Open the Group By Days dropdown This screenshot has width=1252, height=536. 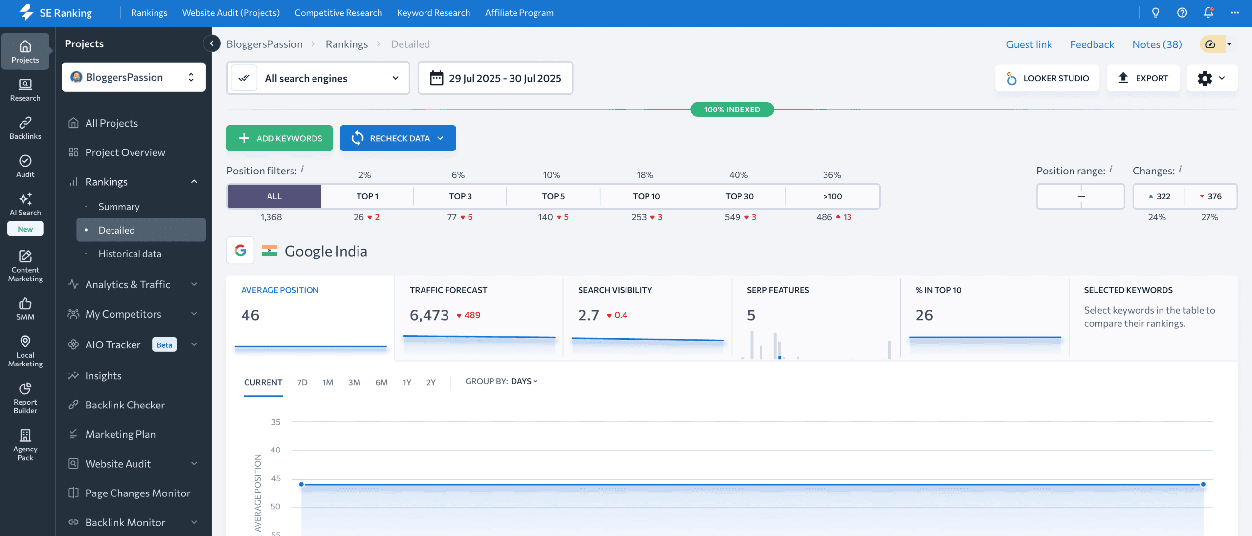524,381
